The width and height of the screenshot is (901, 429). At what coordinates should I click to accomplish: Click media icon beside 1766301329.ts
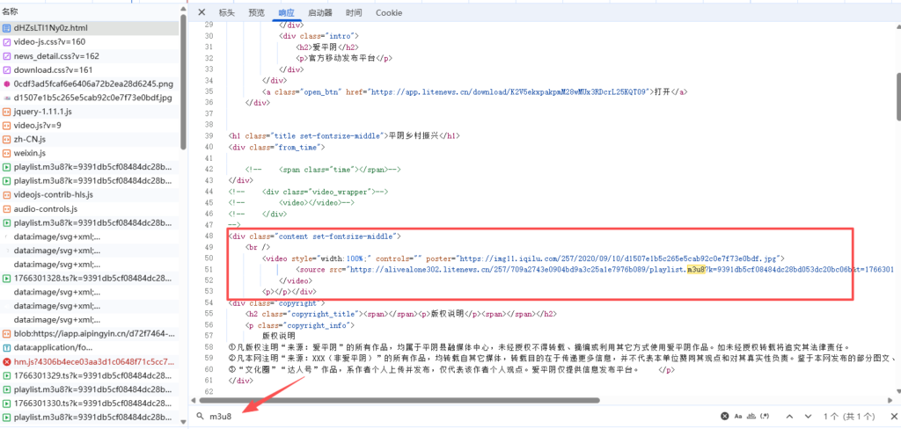[7, 375]
